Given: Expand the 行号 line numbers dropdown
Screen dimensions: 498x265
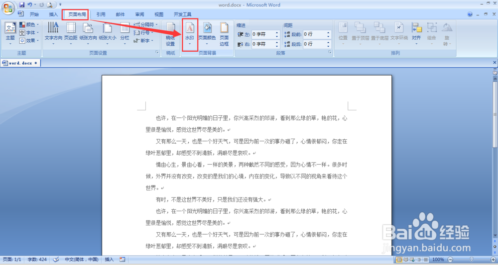Looking at the screenshot, I should [x=143, y=33].
